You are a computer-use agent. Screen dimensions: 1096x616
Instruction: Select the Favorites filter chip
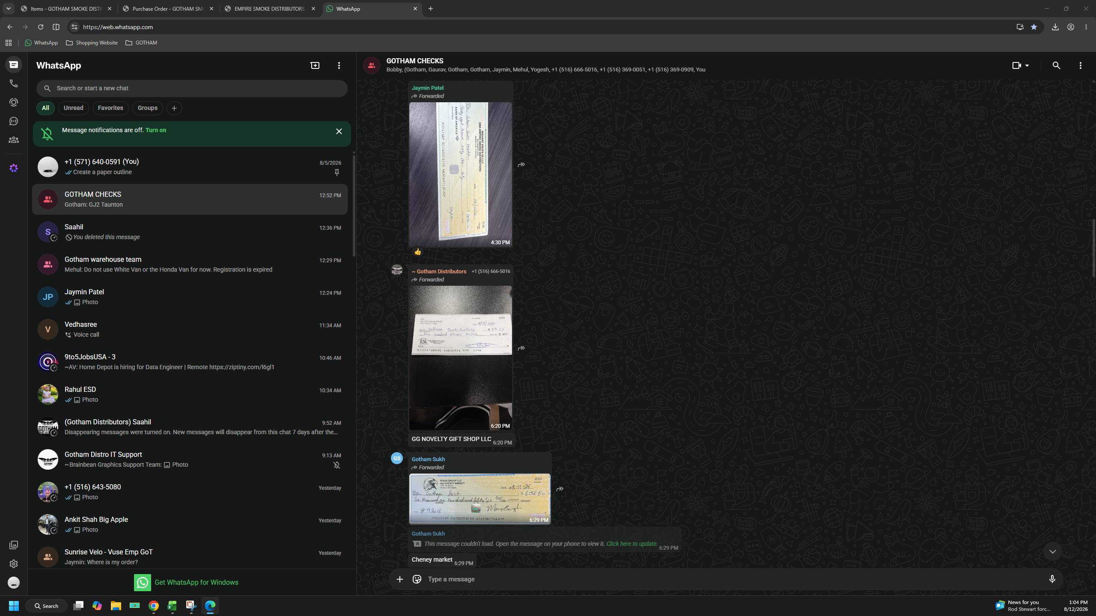click(x=110, y=108)
